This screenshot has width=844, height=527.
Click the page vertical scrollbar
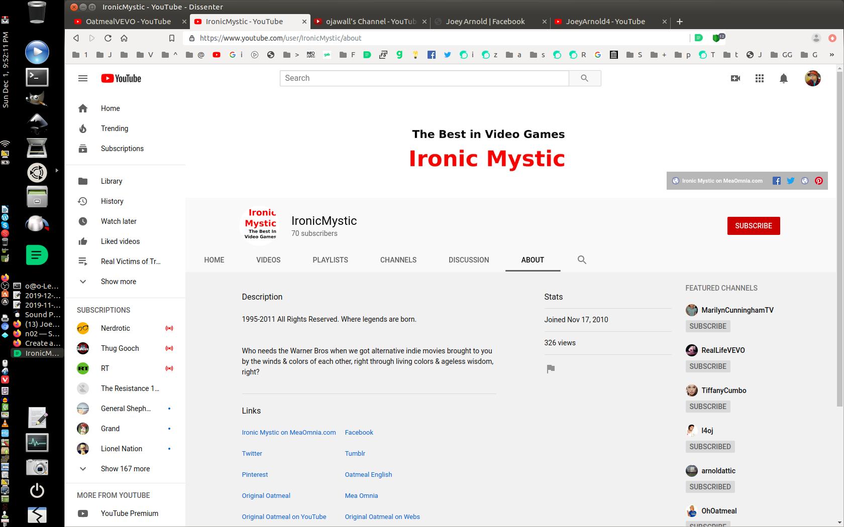839,240
